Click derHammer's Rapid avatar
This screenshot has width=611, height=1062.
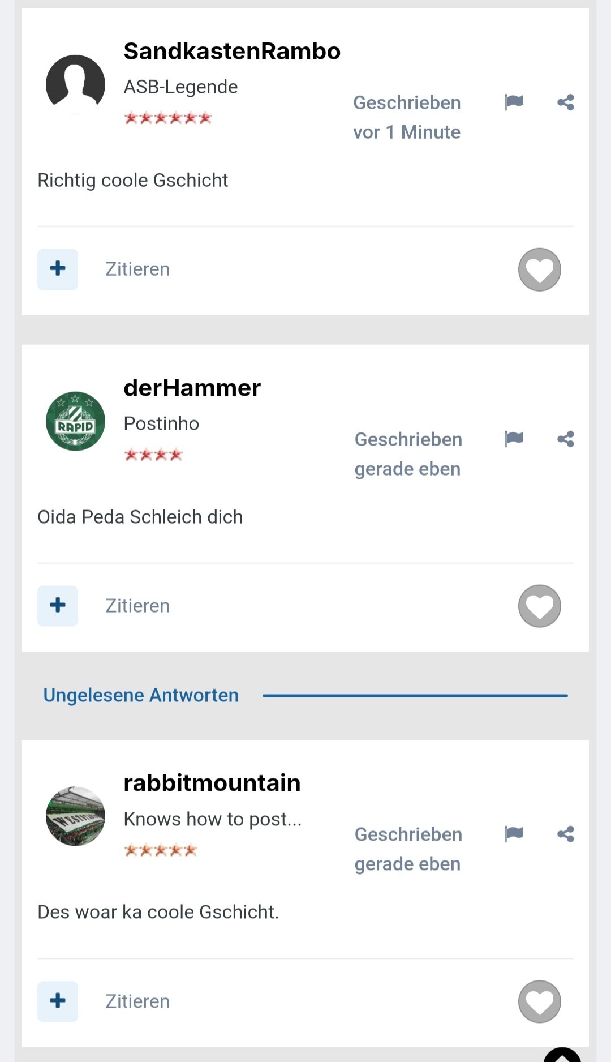(75, 421)
